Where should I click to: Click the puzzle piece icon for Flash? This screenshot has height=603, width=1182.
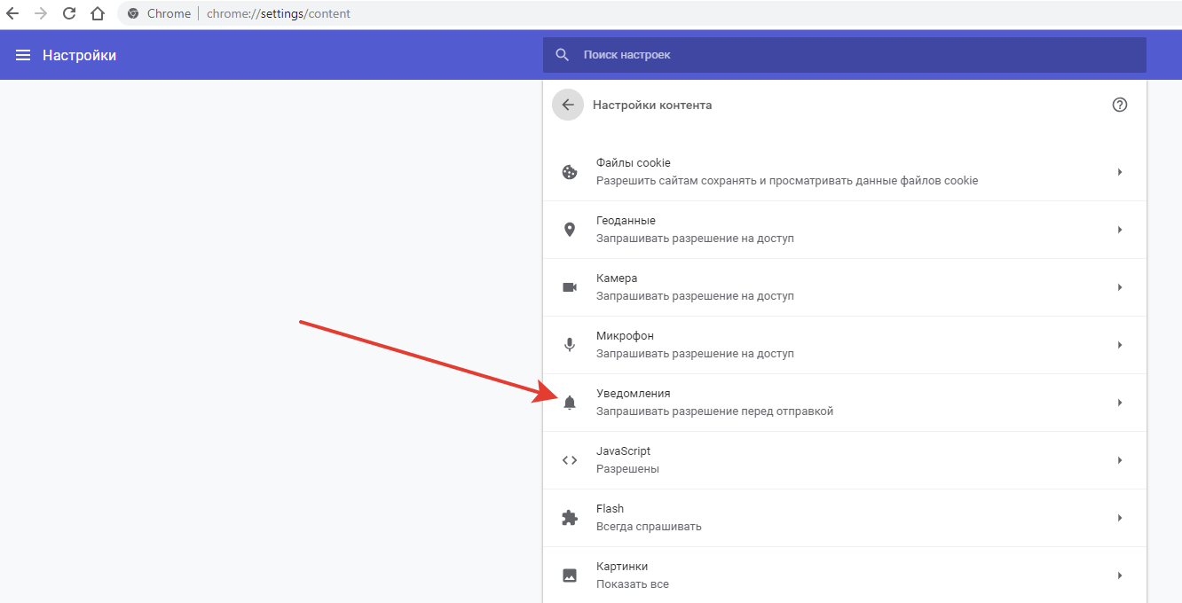[x=570, y=518]
